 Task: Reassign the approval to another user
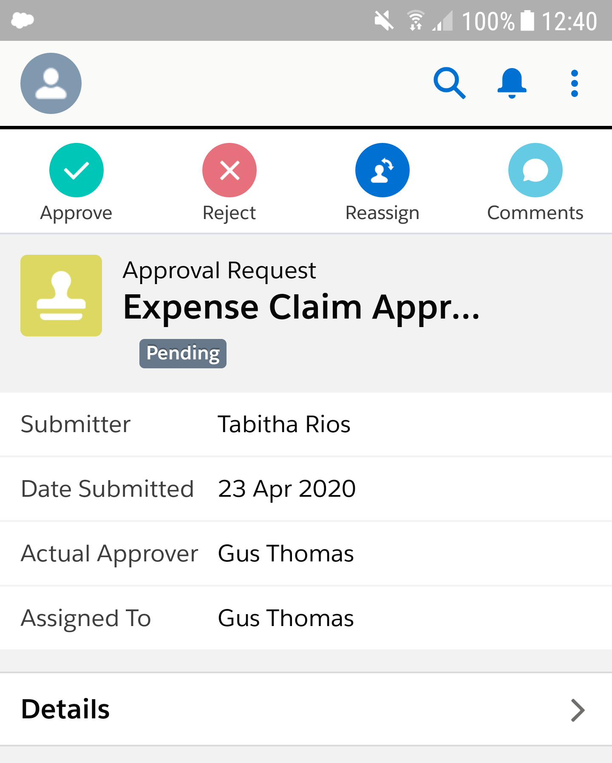382,170
